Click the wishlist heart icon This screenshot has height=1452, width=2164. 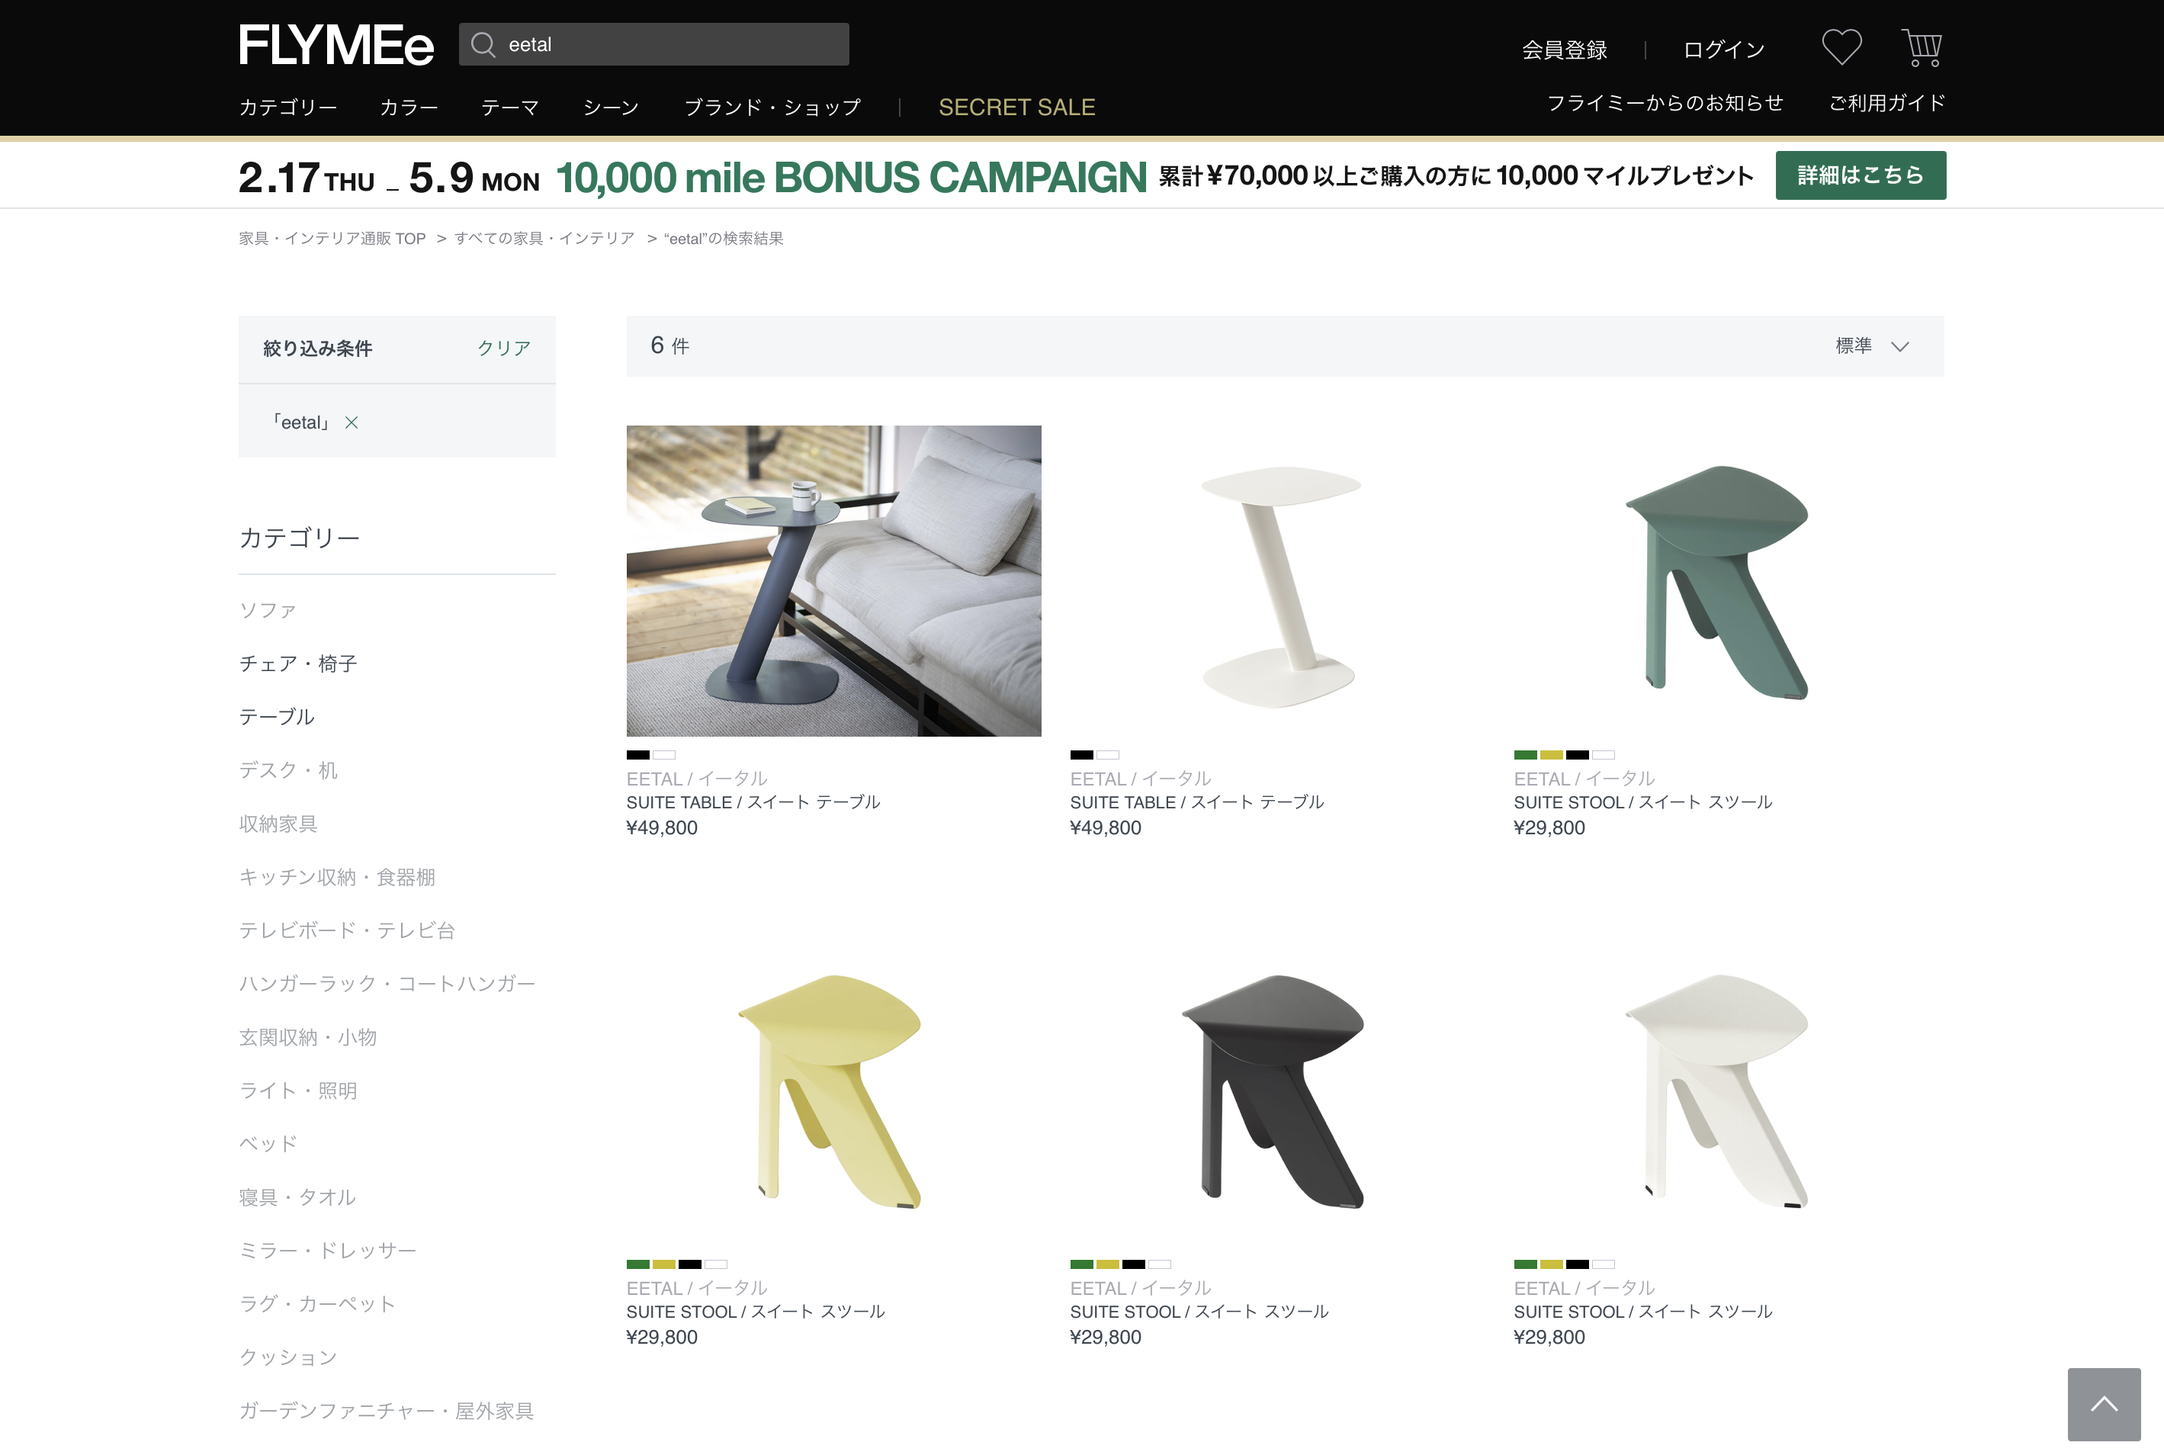coord(1841,47)
